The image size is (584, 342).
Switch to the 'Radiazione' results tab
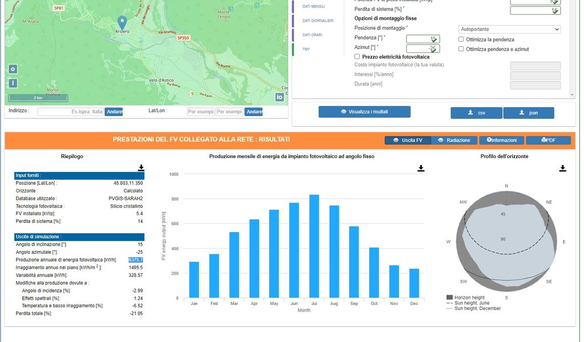(x=453, y=140)
